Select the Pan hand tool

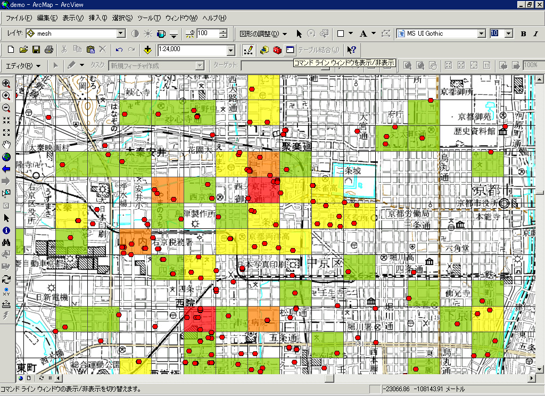pyautogui.click(x=6, y=144)
